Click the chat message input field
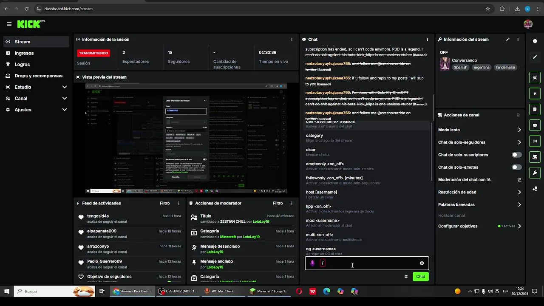This screenshot has width=544, height=306. pos(367,263)
